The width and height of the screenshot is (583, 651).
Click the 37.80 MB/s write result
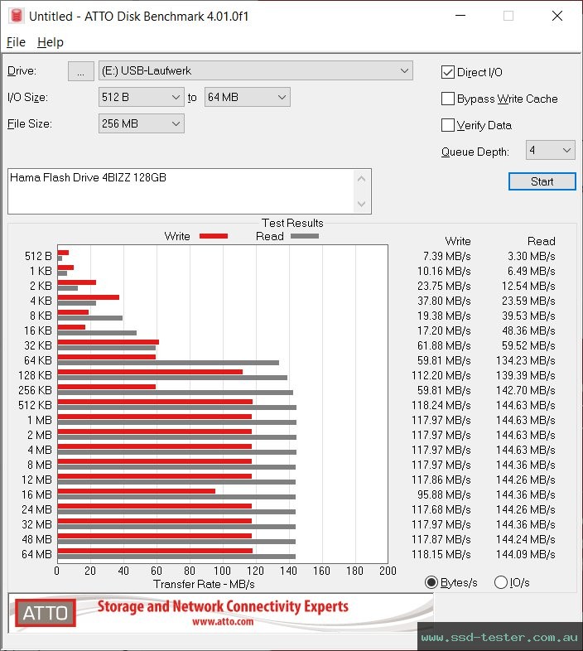pyautogui.click(x=444, y=301)
